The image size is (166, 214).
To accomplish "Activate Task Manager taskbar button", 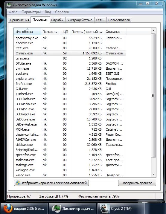I will point(73,209).
